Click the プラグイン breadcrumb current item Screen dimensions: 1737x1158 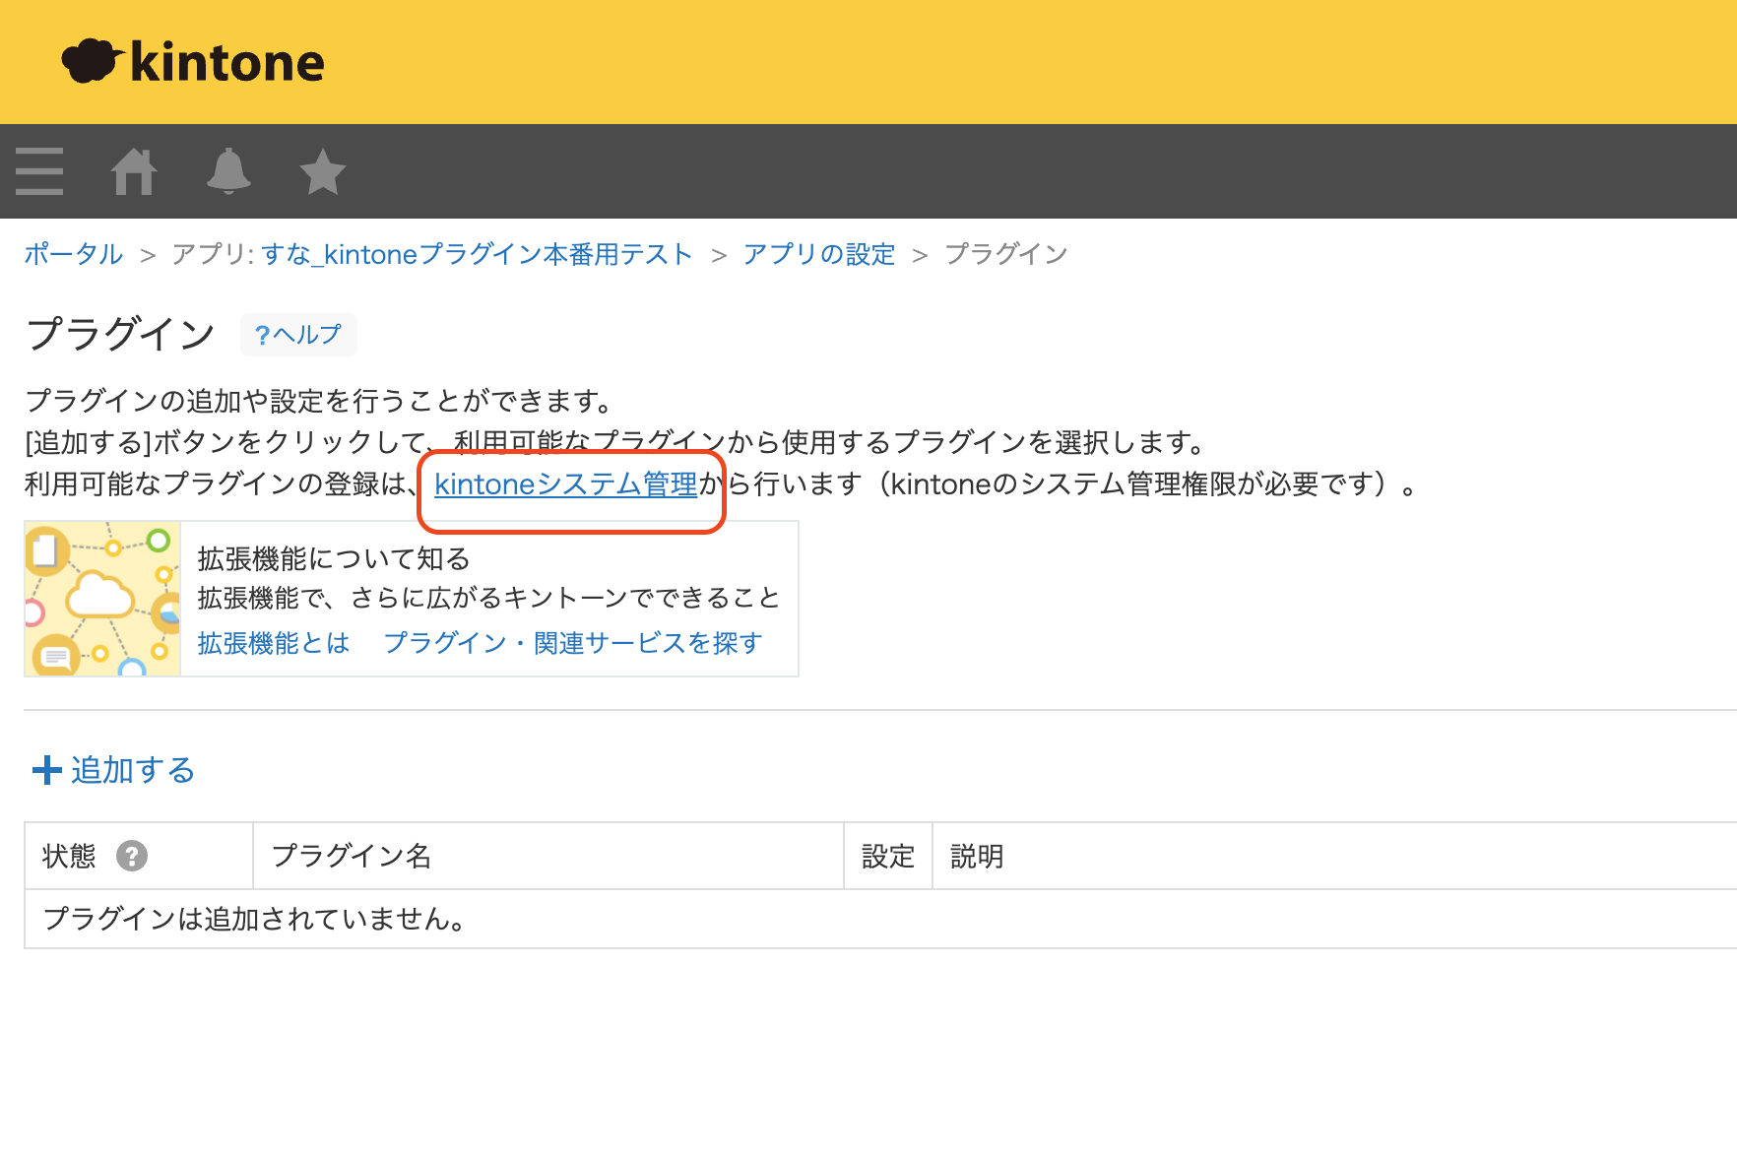[1006, 254]
